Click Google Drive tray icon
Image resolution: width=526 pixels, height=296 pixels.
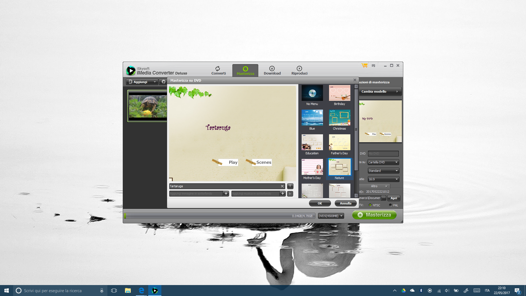pos(404,291)
